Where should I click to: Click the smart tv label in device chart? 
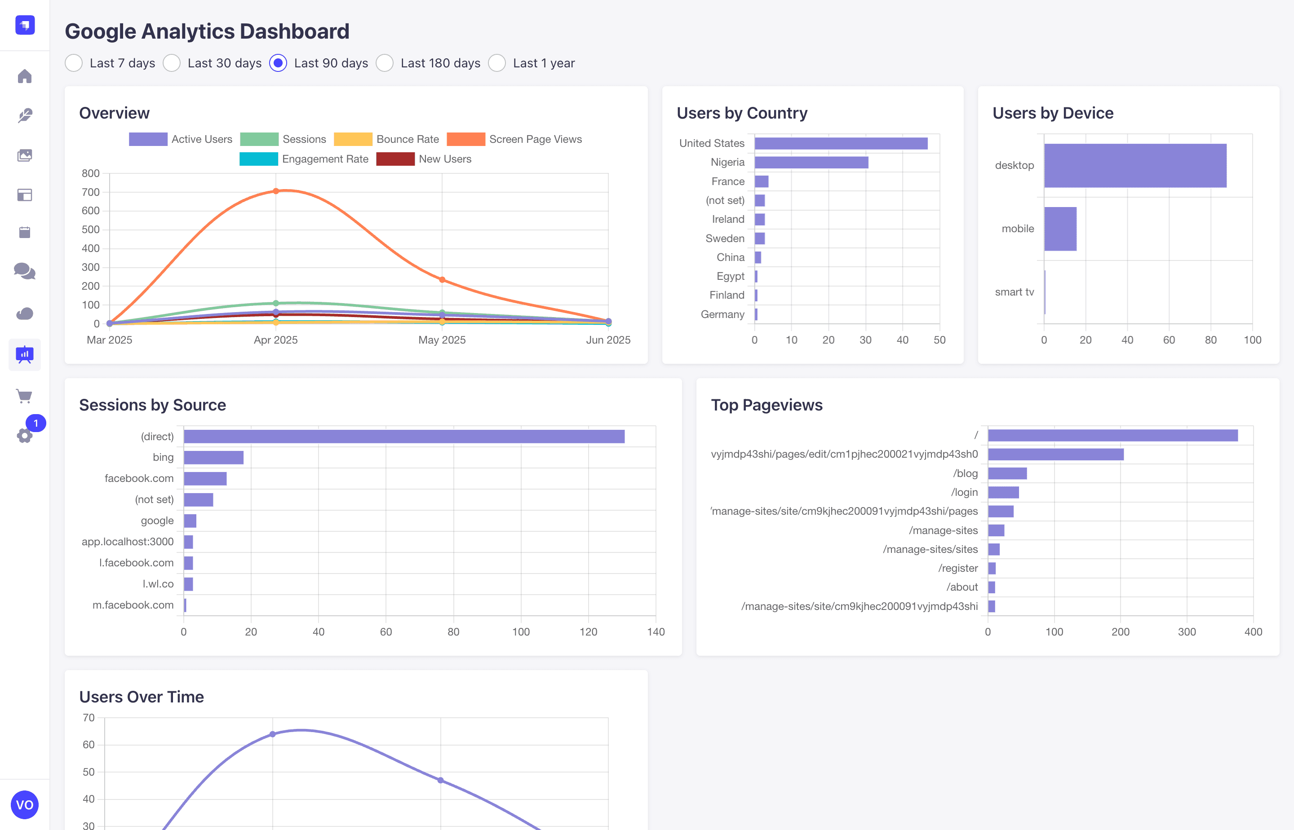pyautogui.click(x=1014, y=291)
